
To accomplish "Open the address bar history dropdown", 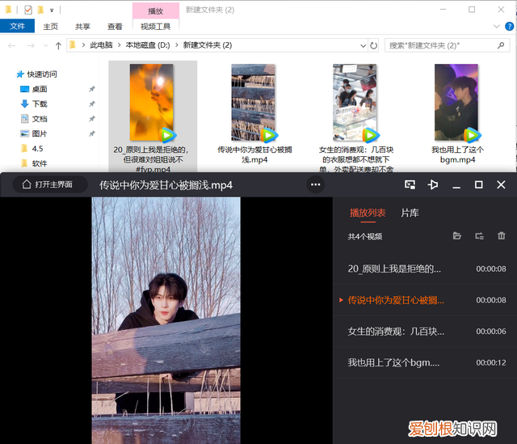I will pyautogui.click(x=363, y=45).
